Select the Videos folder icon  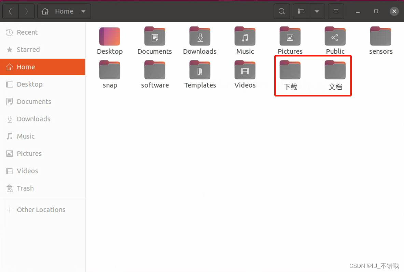tap(245, 70)
